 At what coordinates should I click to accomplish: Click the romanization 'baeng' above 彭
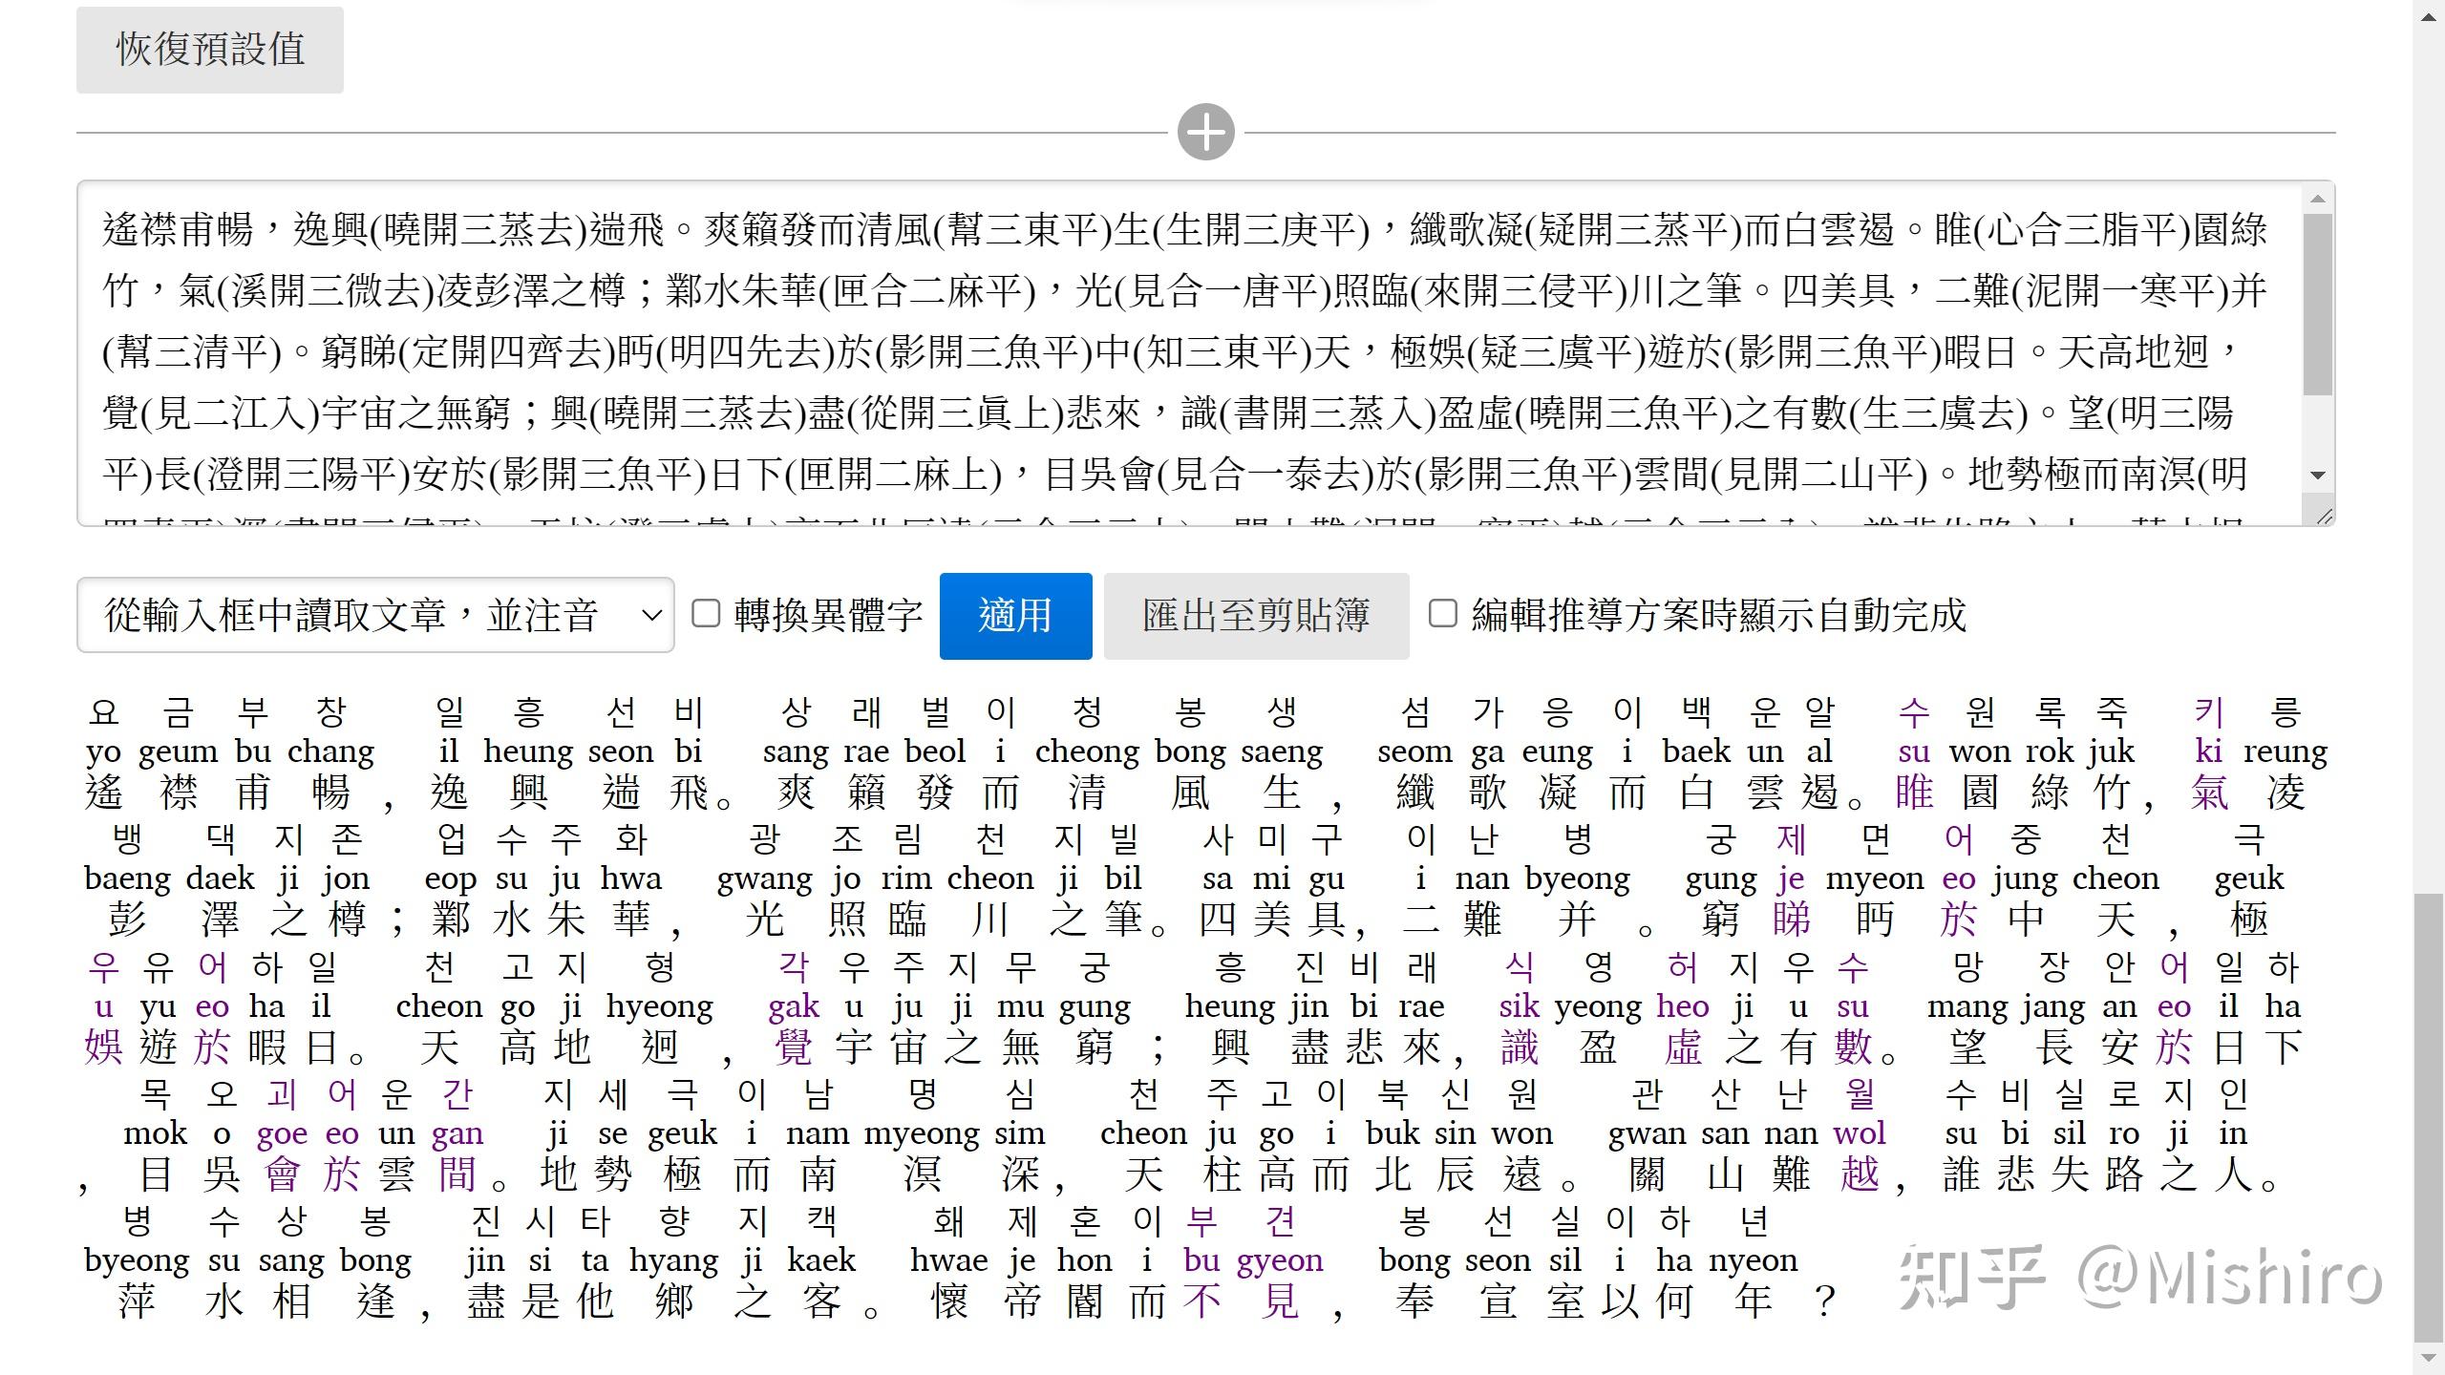tap(127, 879)
